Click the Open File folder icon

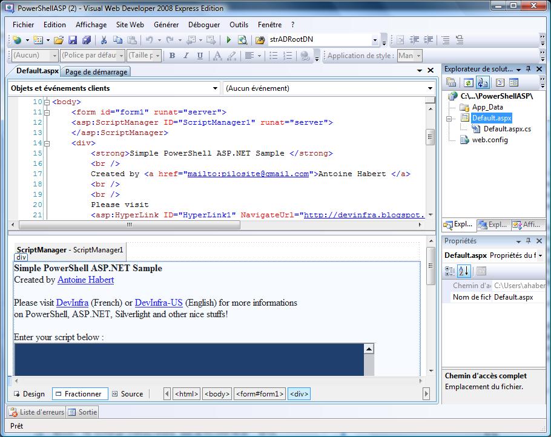[59, 40]
